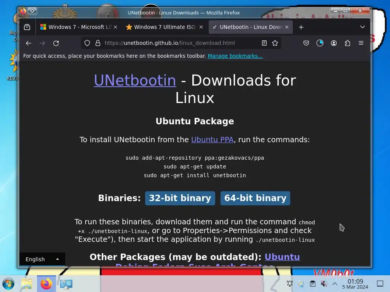Toggle reader view icon in address bar
The image size is (390, 292).
(264, 43)
